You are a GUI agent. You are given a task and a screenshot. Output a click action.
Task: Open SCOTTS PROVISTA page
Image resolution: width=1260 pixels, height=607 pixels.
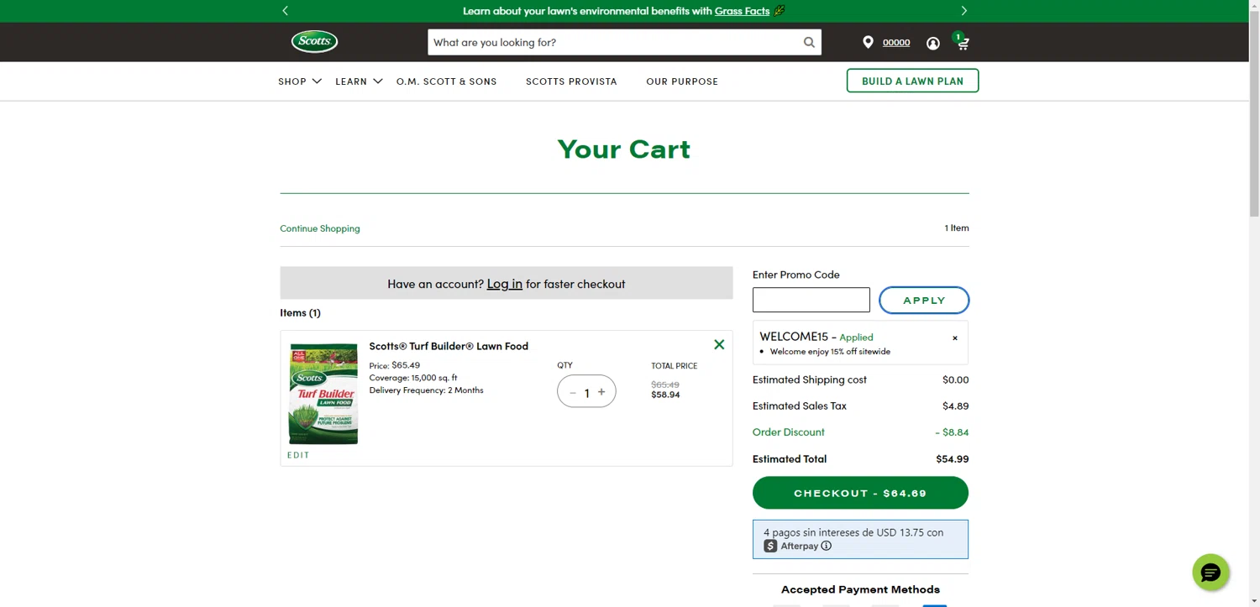(x=571, y=81)
